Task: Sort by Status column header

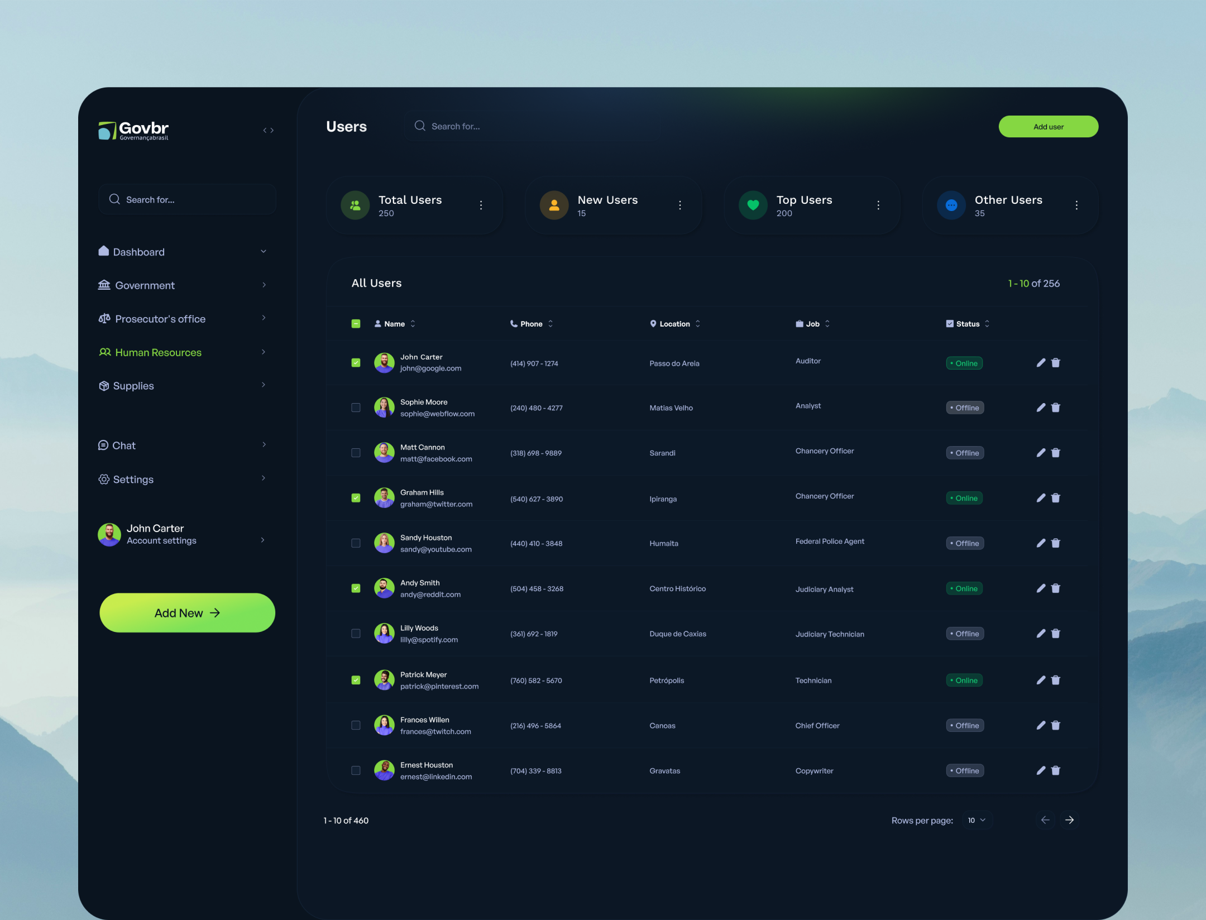Action: (x=968, y=324)
